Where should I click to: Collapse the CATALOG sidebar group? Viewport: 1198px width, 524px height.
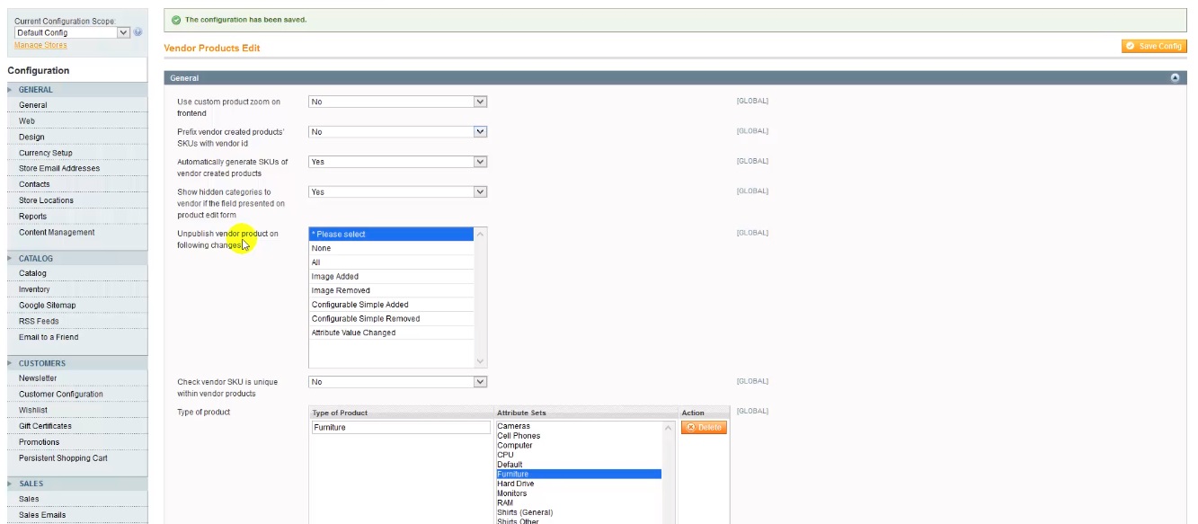pyautogui.click(x=36, y=258)
